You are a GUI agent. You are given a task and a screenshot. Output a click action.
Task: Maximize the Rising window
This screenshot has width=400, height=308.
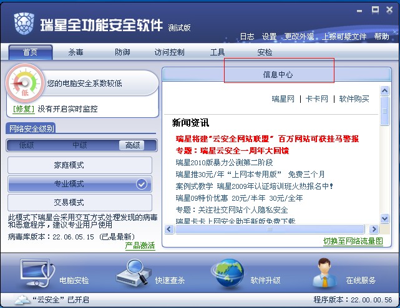click(x=375, y=10)
